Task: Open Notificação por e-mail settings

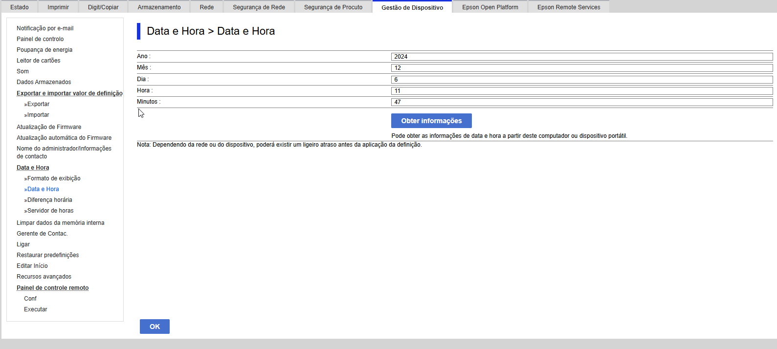Action: tap(45, 28)
